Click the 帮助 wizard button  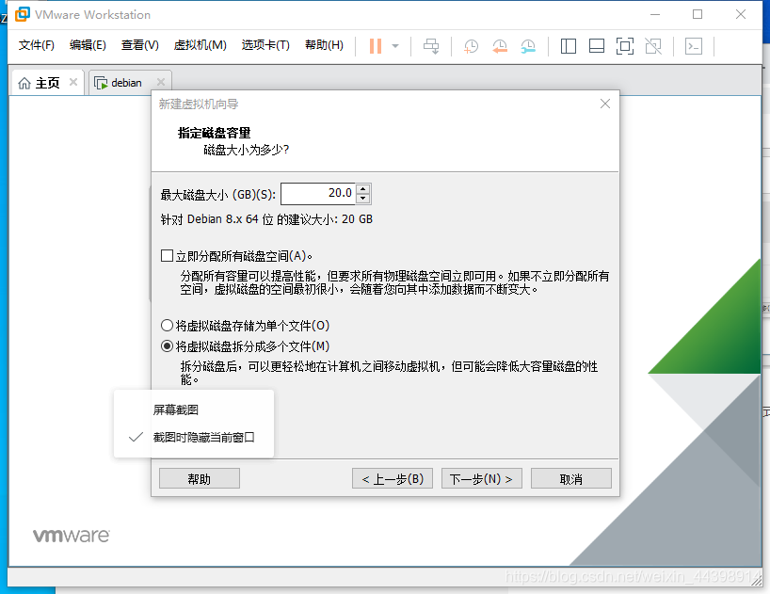pos(199,477)
